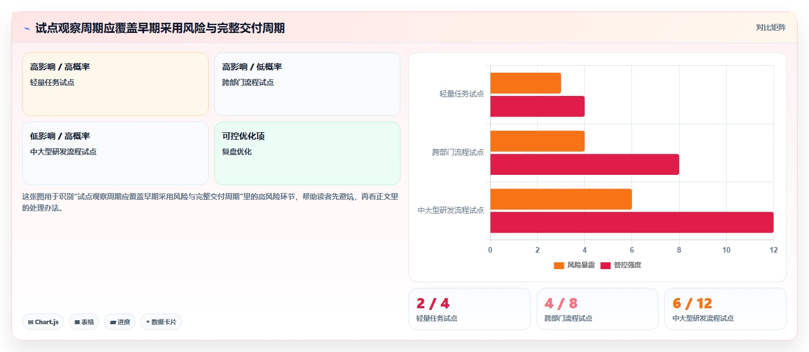Click the x-axis tick label 10

click(726, 250)
